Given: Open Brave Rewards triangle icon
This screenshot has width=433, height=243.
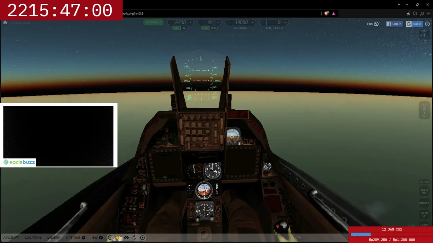Looking at the screenshot, I should pyautogui.click(x=334, y=13).
